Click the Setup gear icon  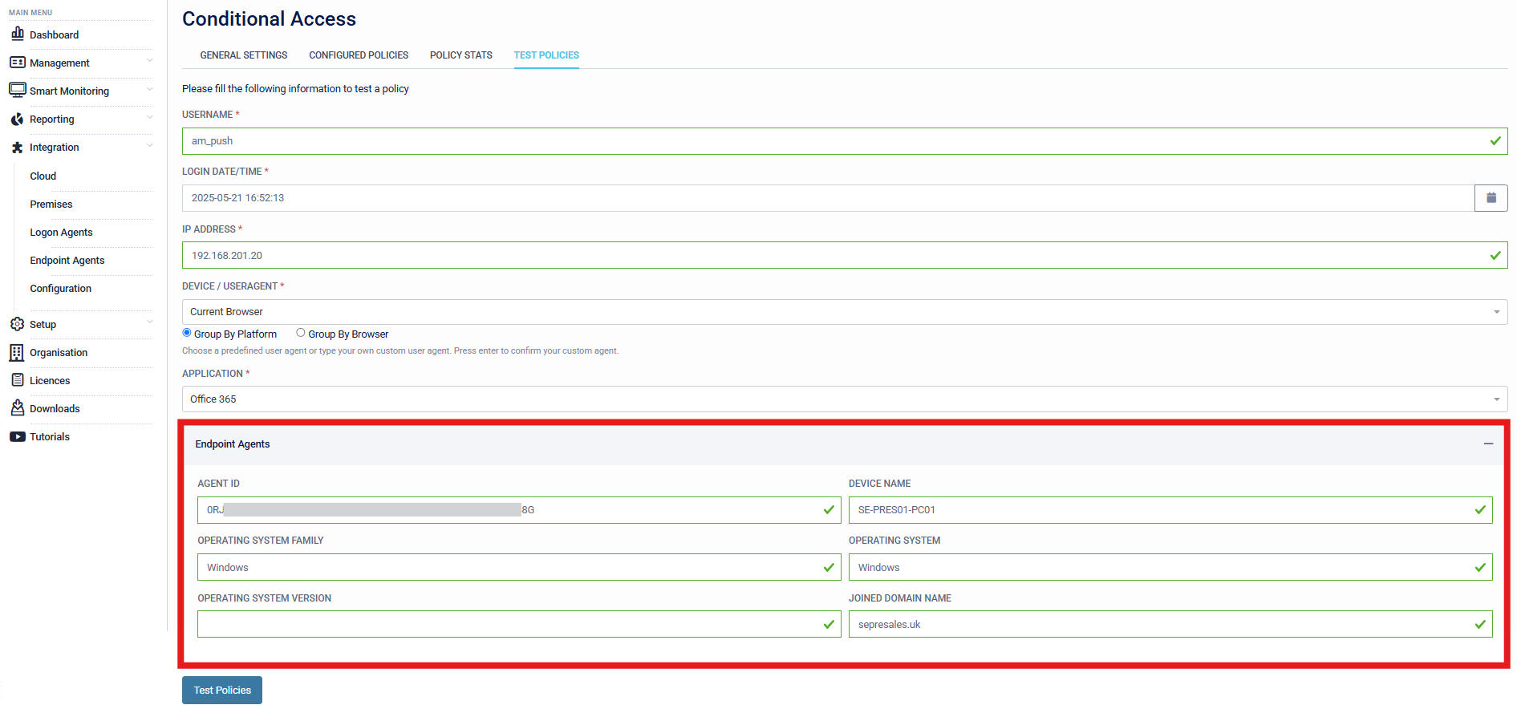(x=17, y=324)
